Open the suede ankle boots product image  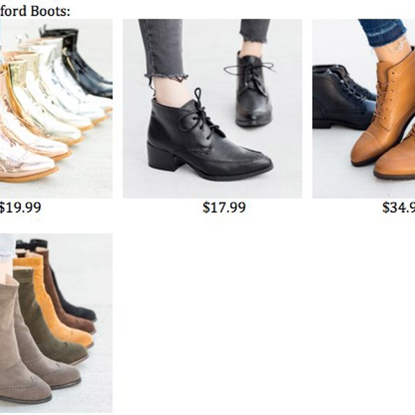(x=56, y=323)
